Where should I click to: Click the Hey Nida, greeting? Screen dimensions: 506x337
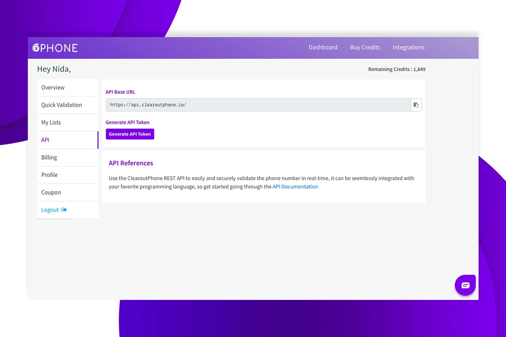[54, 70]
